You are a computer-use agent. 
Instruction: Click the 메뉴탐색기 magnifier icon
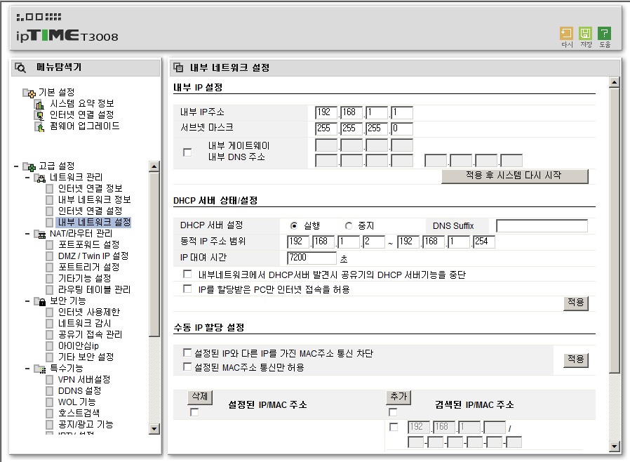pos(20,67)
